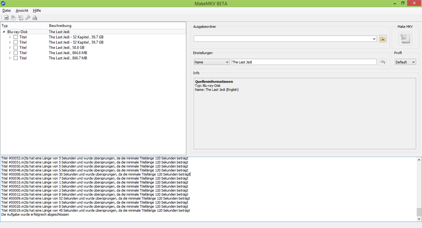
Task: Click log line for Titel #00052.m2ts
Action: 95,158
